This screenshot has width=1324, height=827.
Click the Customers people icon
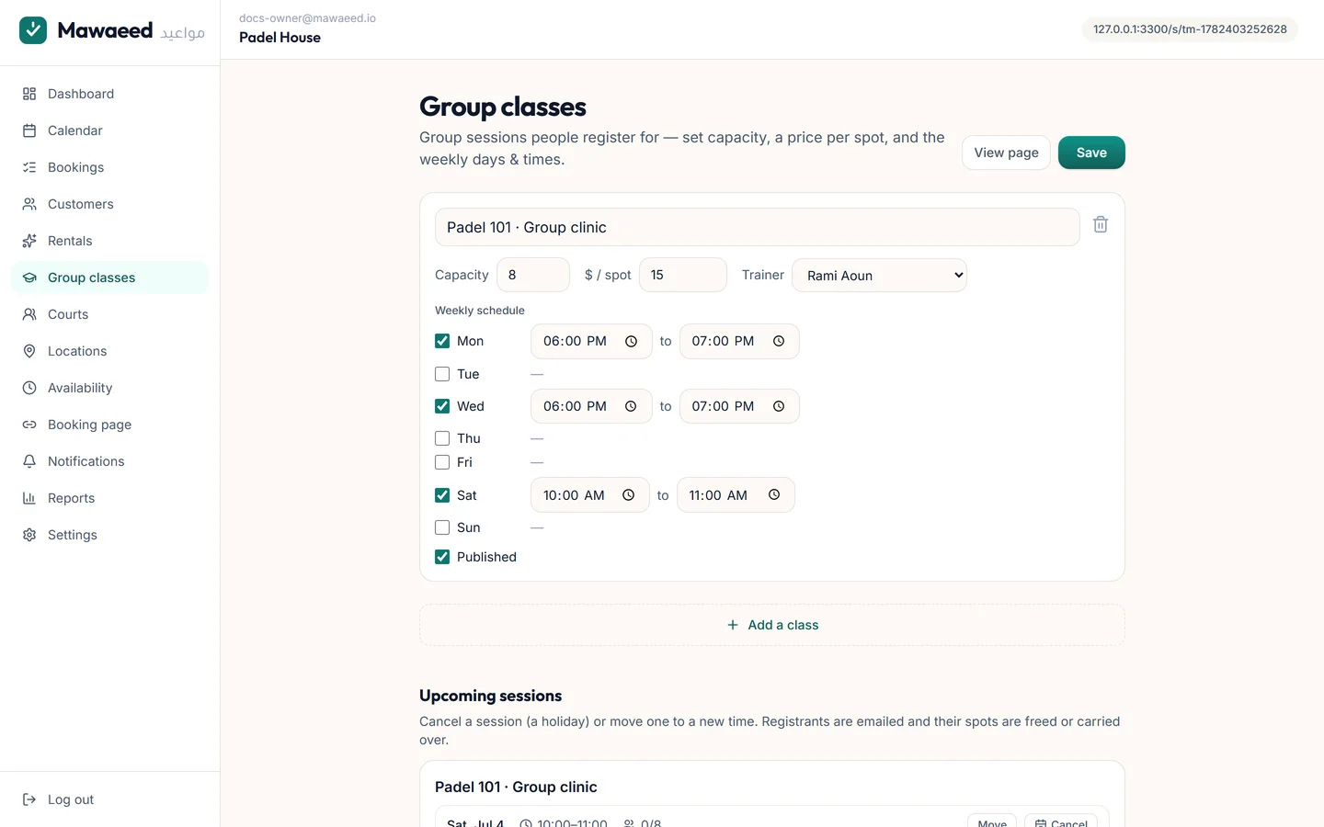29,204
